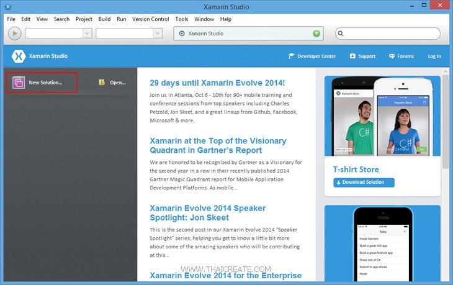453x285 pixels.
Task: Open the Tools menu
Action: pos(181,19)
